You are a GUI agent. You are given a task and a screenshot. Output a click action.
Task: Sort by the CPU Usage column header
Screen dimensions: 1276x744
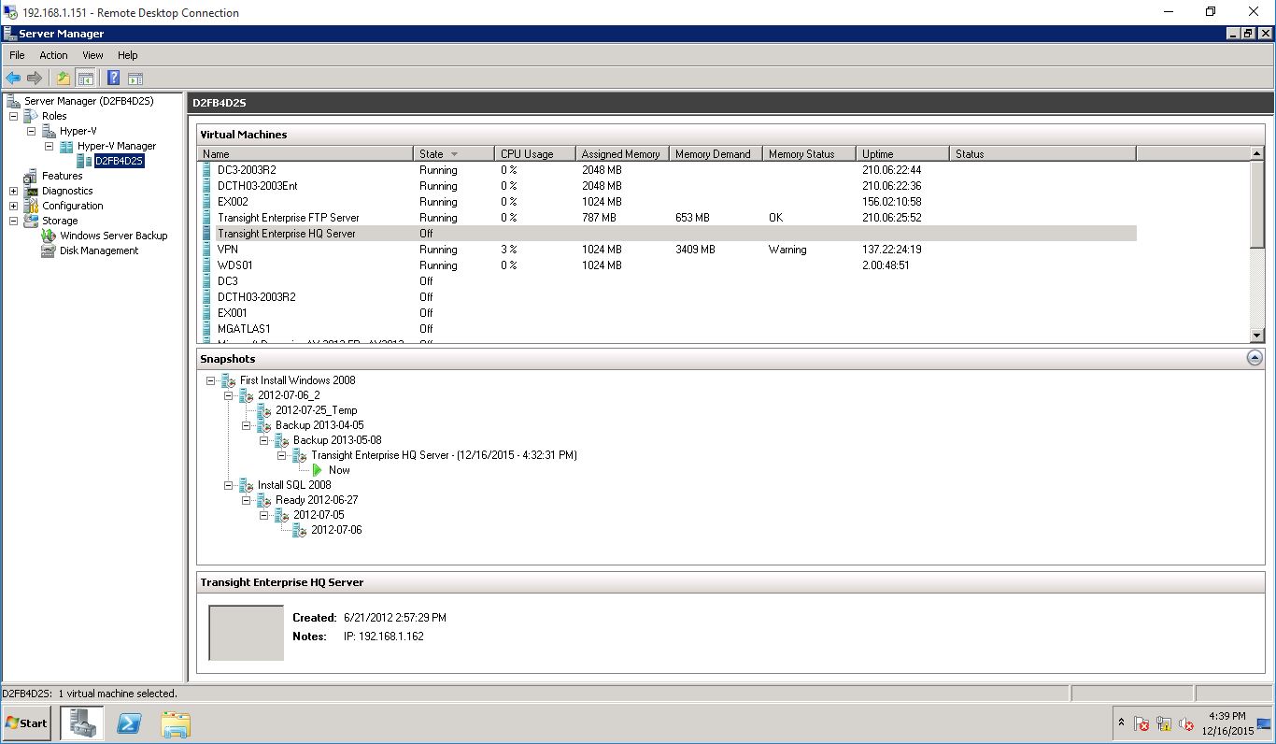click(x=534, y=154)
